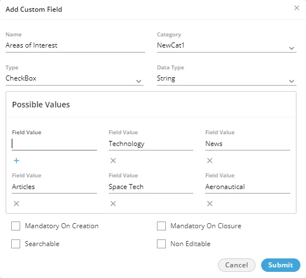Remove the Aeronautical field value
Viewport: 306px width, 278px height.
[210, 204]
